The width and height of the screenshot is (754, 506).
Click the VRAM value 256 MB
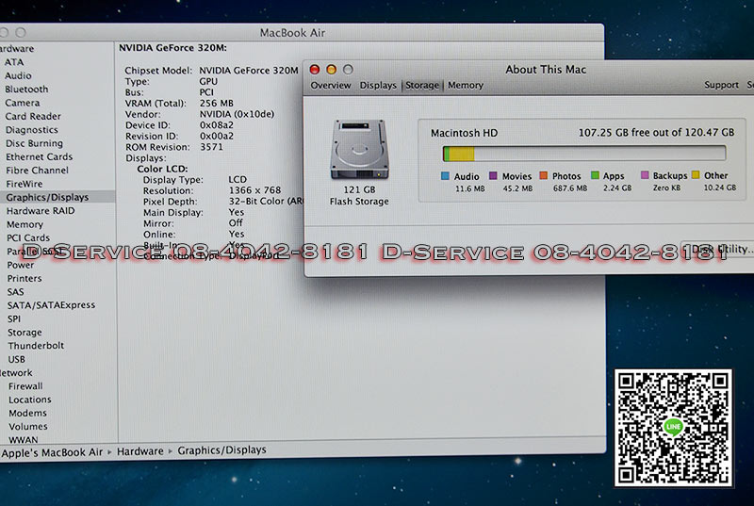[x=217, y=103]
